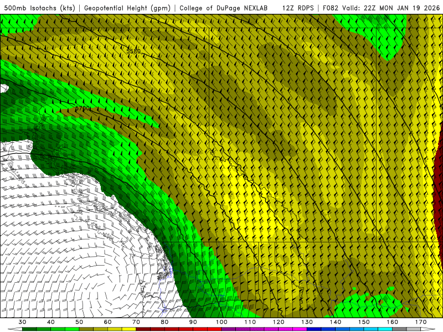Click the 80 label on the color scale
The image size is (443, 332).
pos(164,322)
